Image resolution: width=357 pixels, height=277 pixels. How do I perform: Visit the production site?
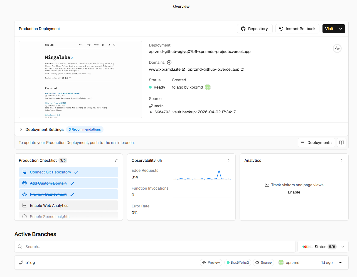[329, 29]
